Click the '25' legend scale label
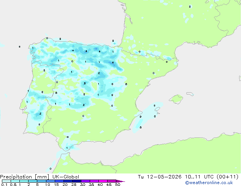 (74, 184)
